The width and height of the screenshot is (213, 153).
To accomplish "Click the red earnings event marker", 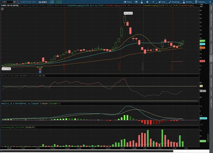I will [x=40, y=69].
